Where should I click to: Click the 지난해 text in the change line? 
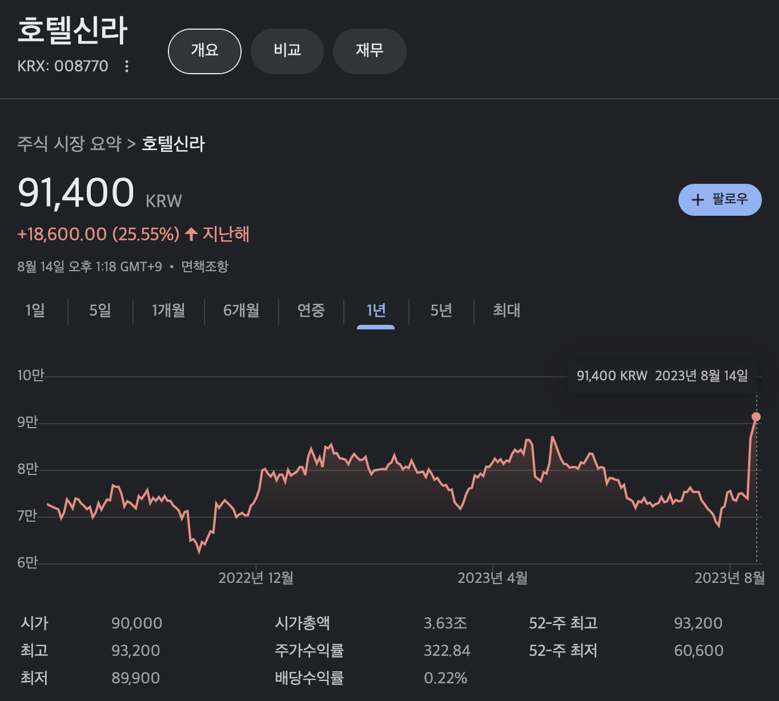[226, 234]
